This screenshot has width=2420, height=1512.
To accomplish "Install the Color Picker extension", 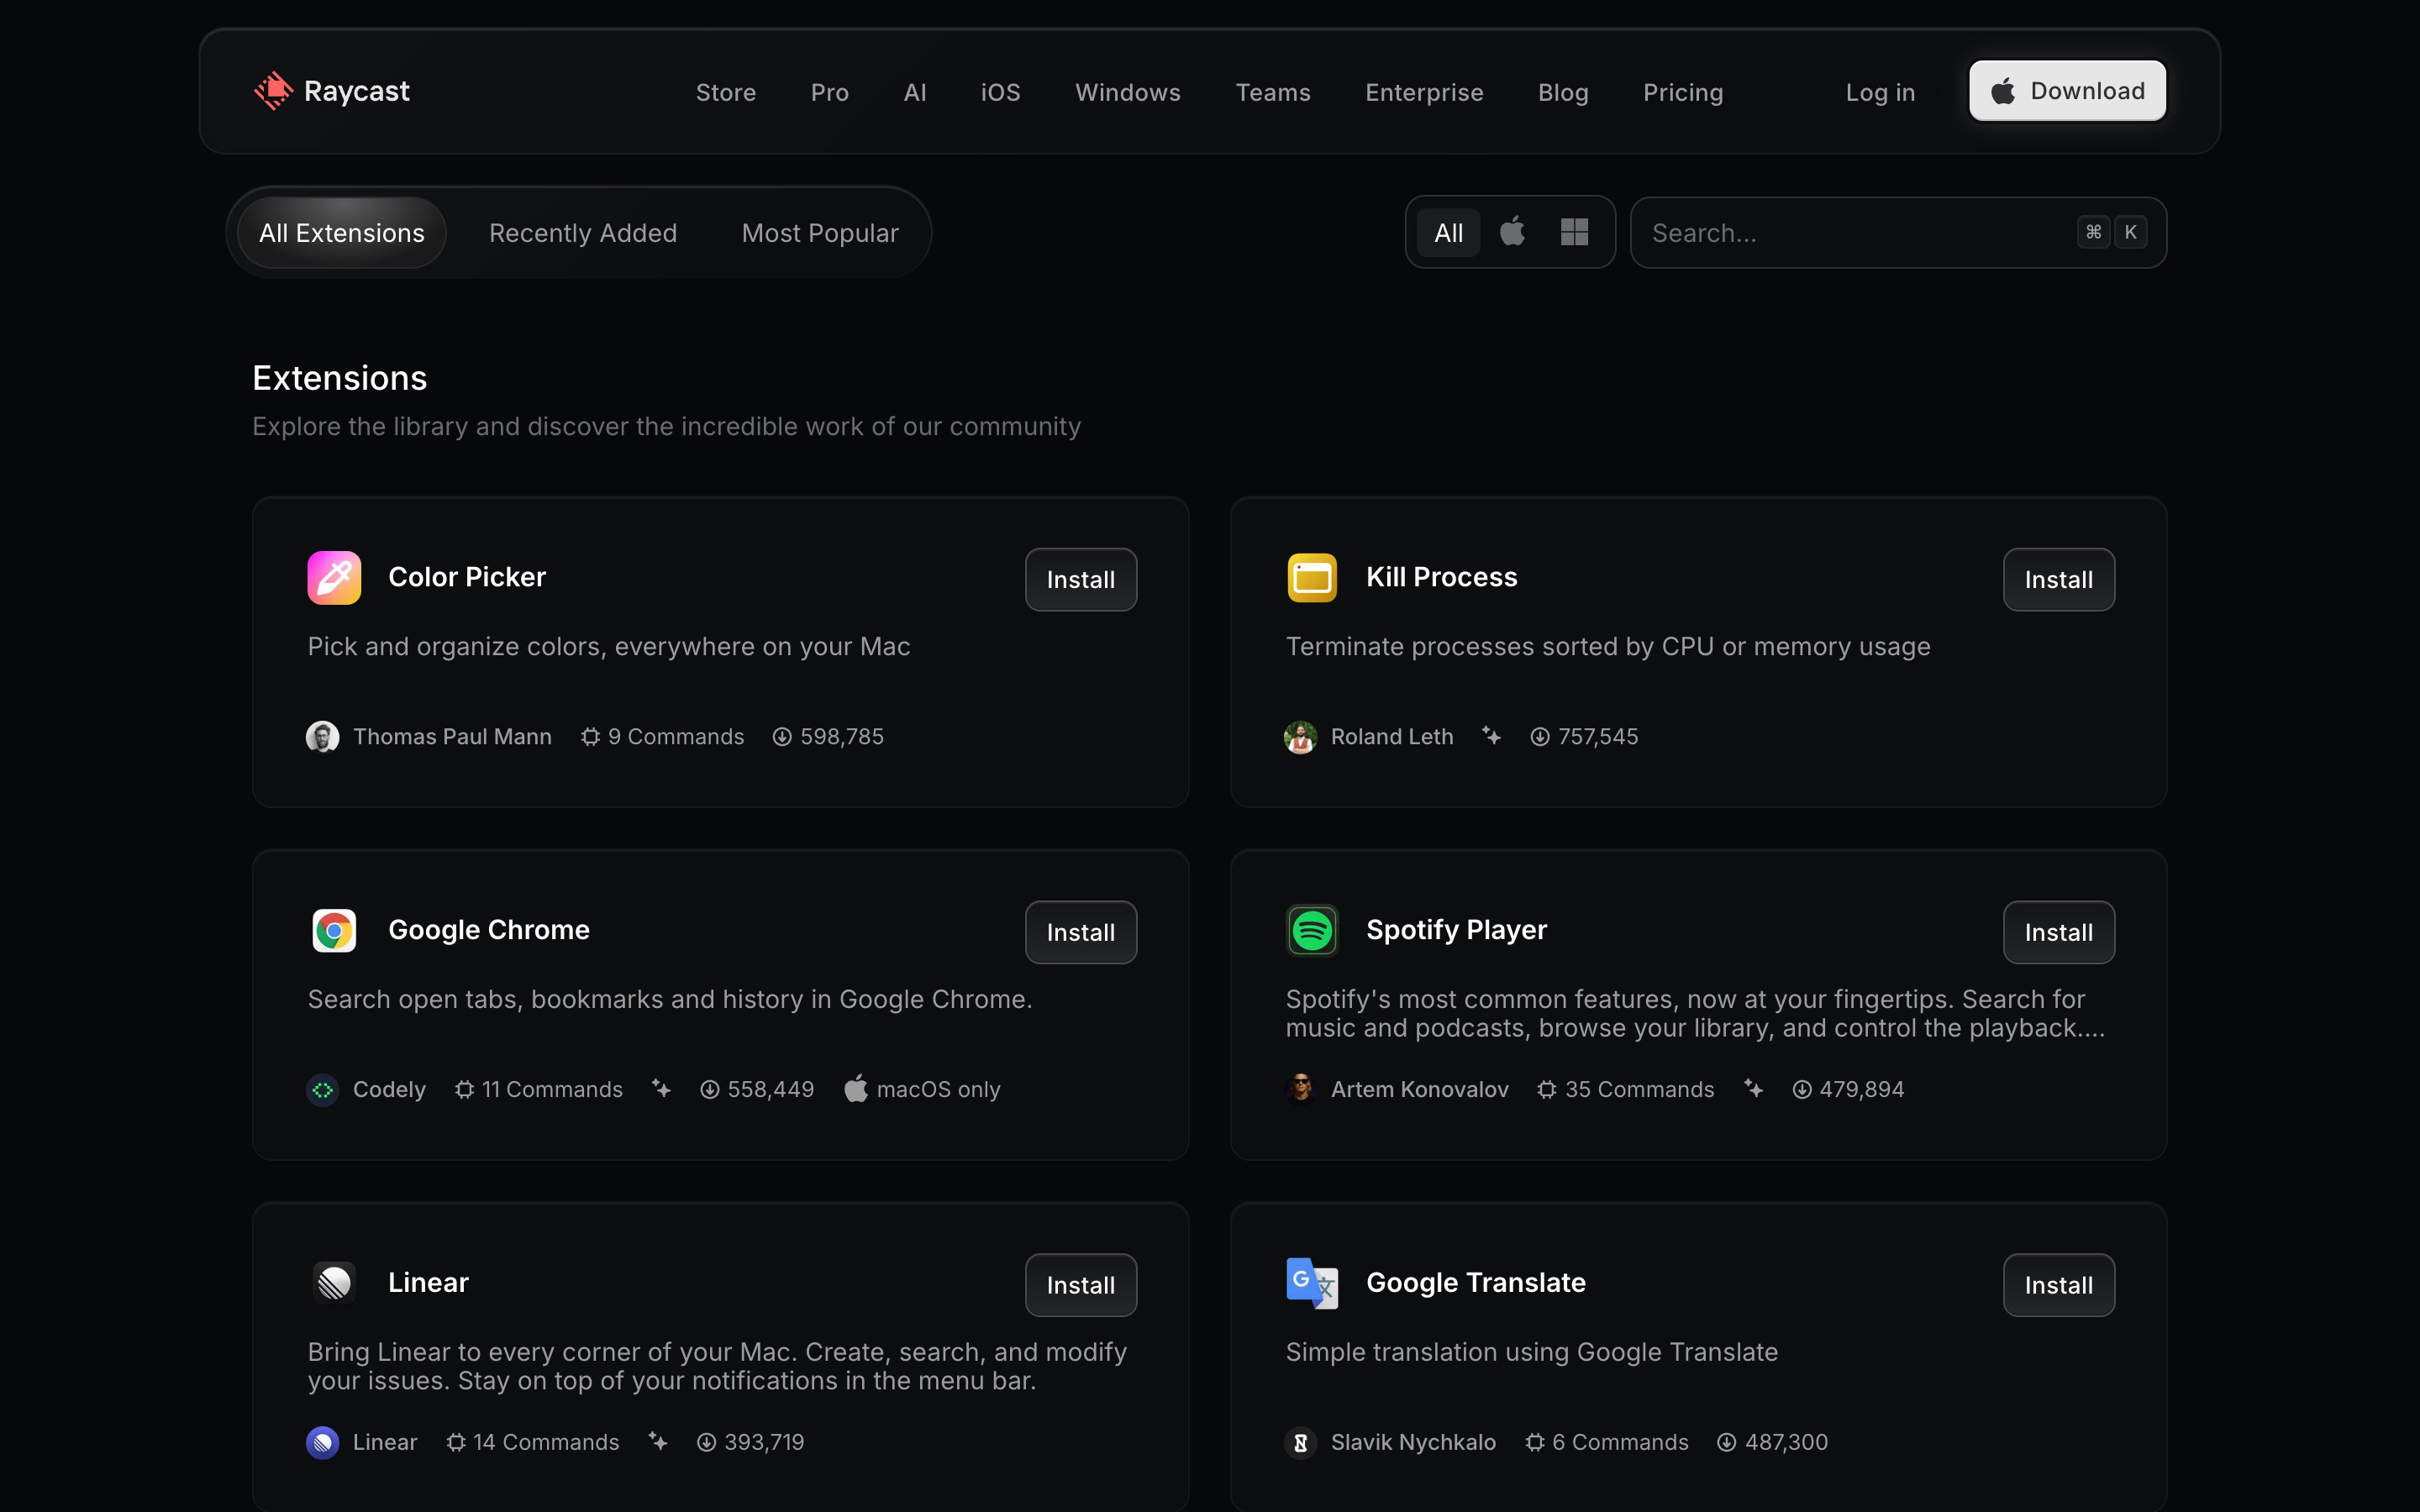I will point(1081,580).
